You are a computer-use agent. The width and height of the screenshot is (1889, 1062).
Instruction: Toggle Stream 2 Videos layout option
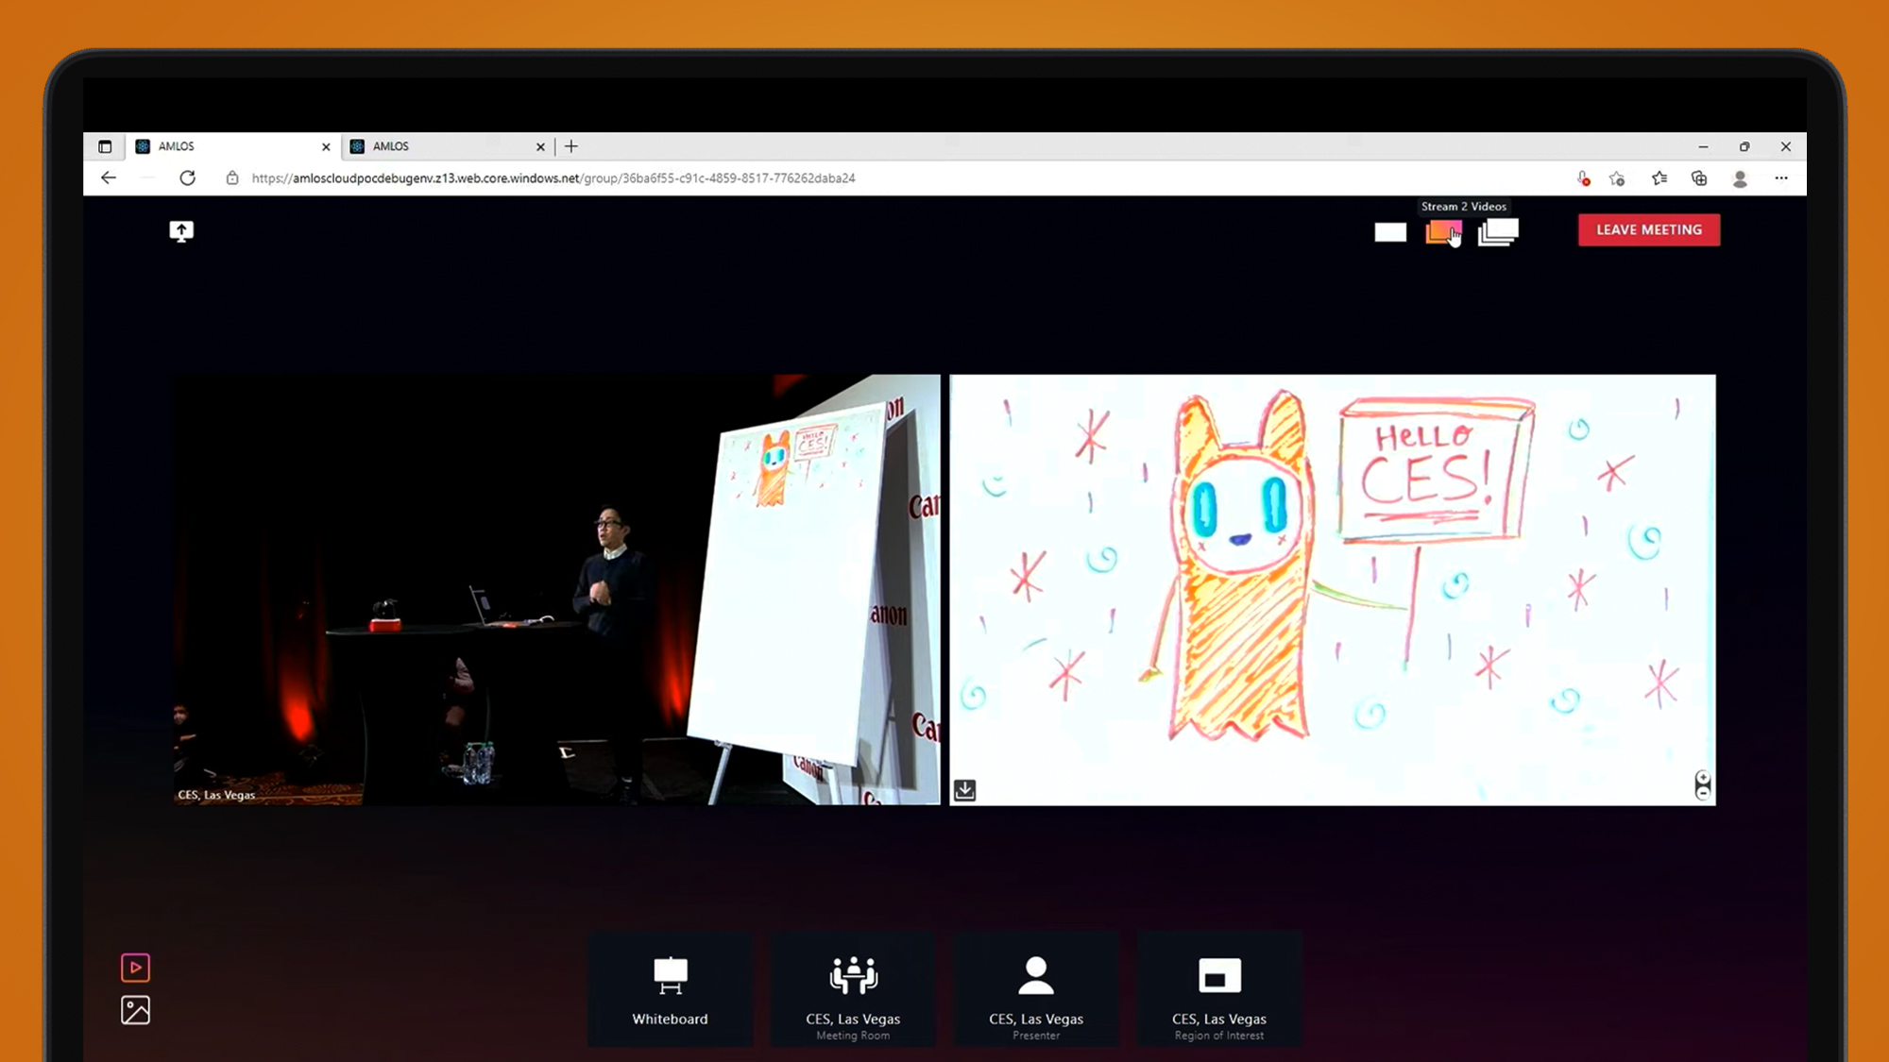pos(1442,231)
